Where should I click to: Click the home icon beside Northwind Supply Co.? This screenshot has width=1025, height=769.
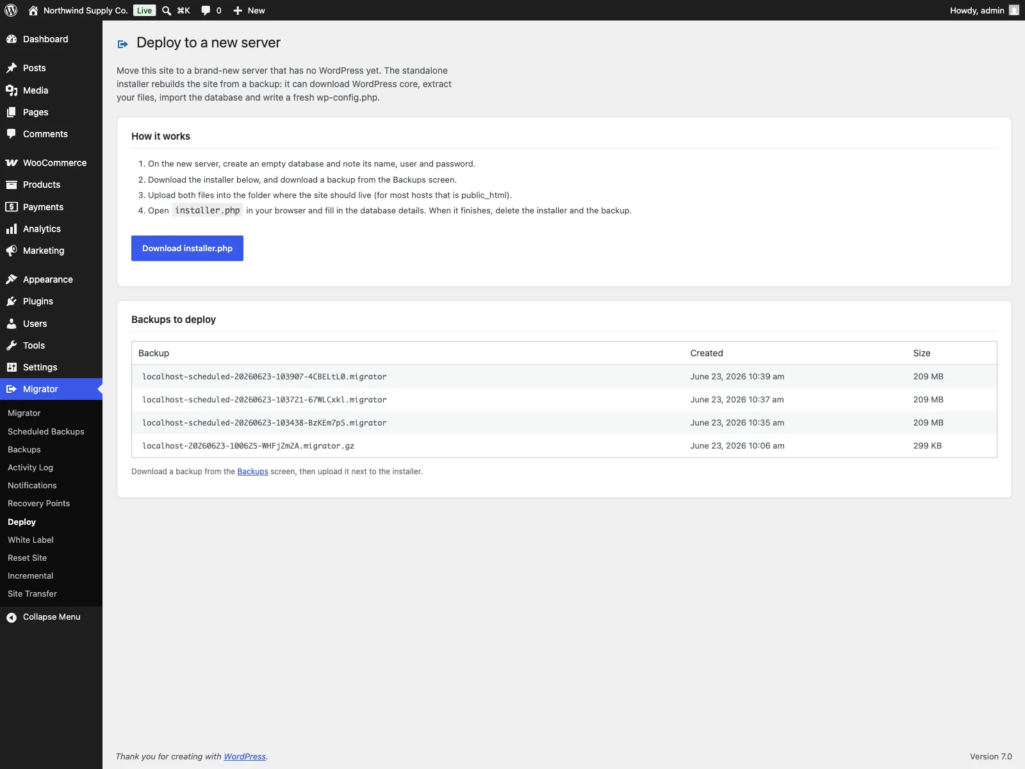coord(33,10)
